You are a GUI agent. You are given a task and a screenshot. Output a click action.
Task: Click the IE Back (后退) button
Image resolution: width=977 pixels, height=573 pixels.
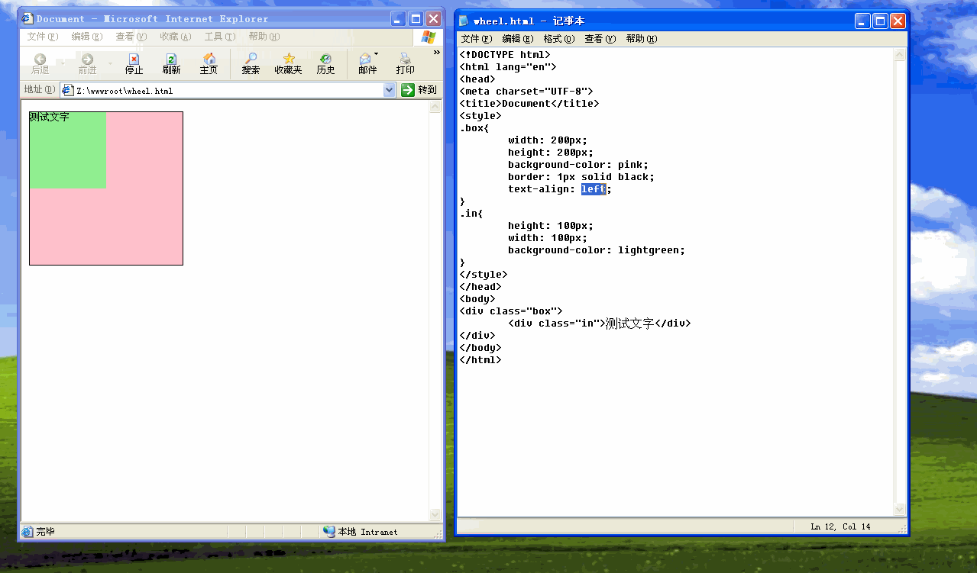(40, 64)
